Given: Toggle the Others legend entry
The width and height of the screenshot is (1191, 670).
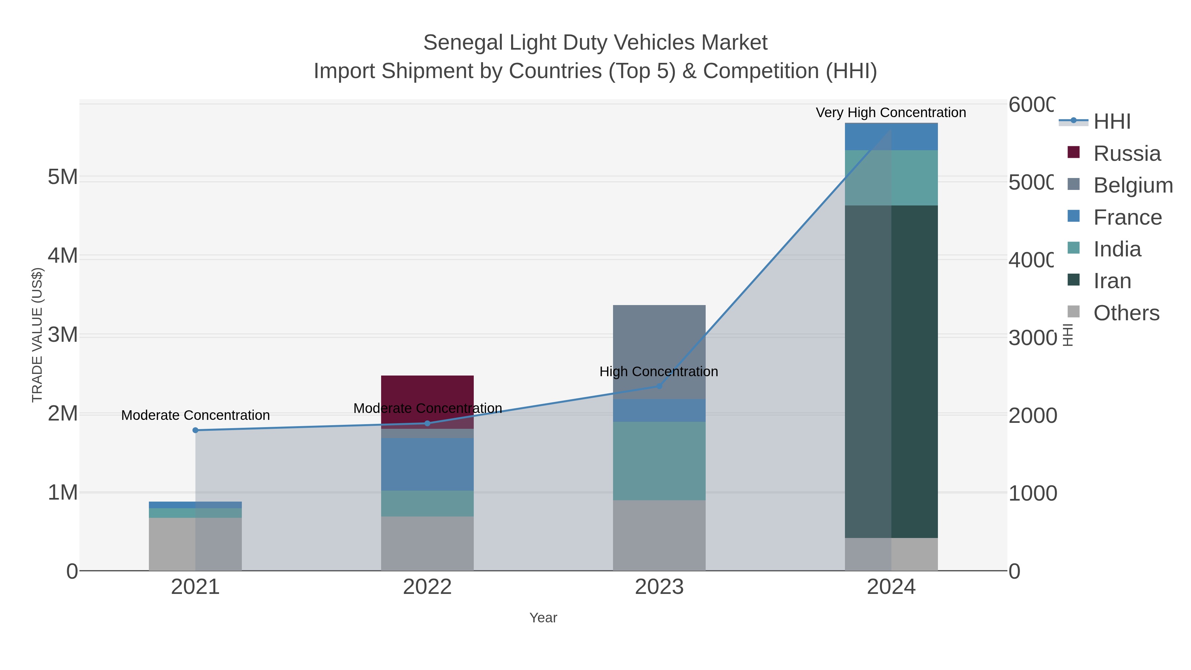Looking at the screenshot, I should click(1113, 313).
